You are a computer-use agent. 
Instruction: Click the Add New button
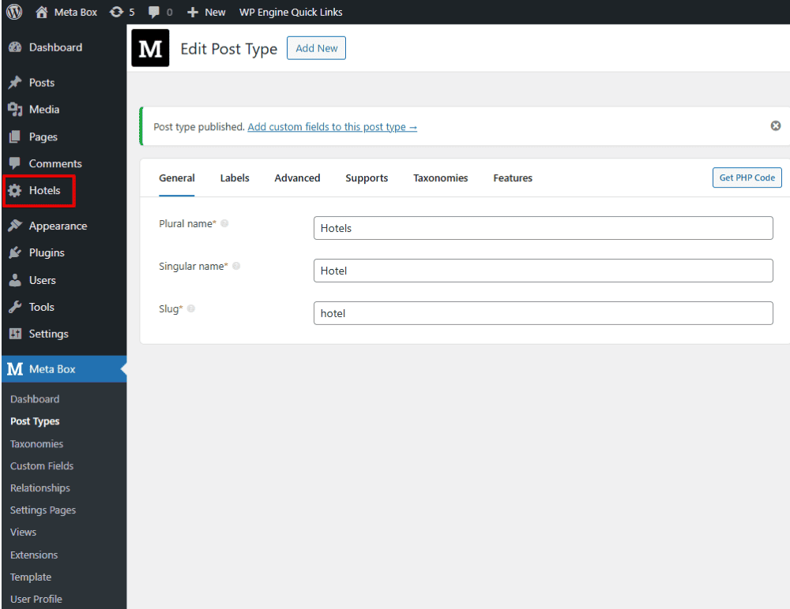tap(316, 48)
